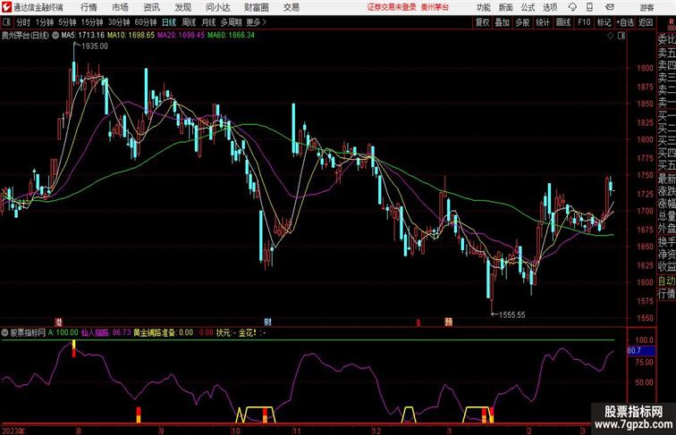
Task: Switch to the 30分钟 period tab
Action: (119, 22)
